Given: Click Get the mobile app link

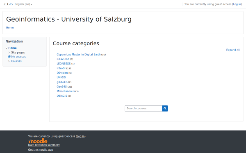Looking at the screenshot, I should pyautogui.click(x=41, y=150).
